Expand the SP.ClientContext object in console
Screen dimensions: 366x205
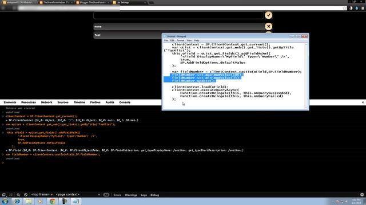pyautogui.click(x=6, y=120)
